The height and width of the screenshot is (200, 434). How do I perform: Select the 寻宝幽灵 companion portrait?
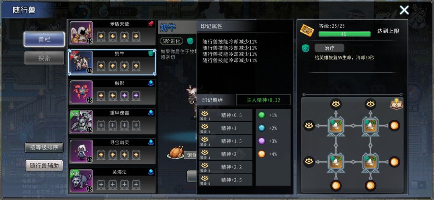click(x=81, y=151)
